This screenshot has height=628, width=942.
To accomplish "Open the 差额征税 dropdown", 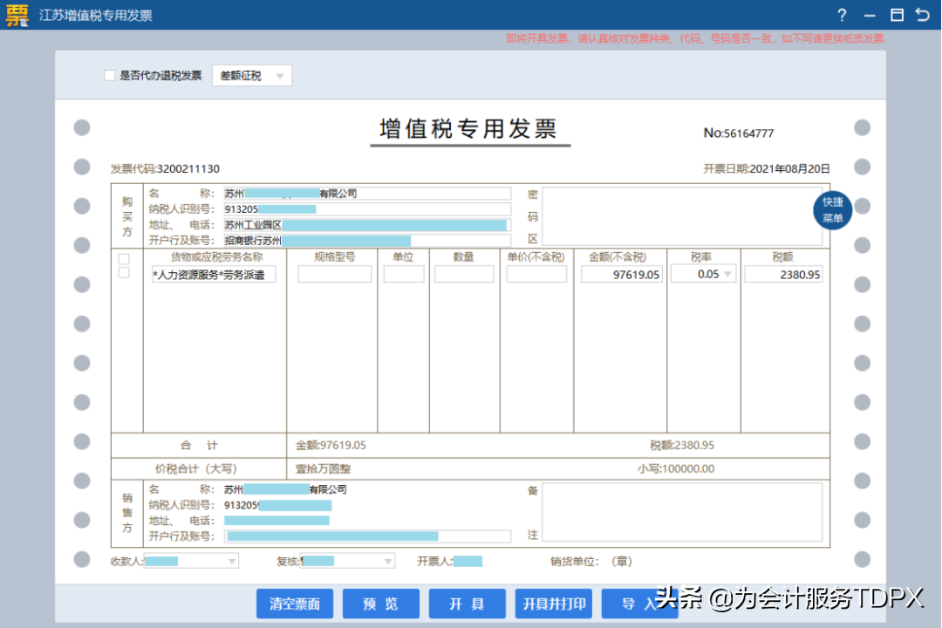I will tap(252, 76).
